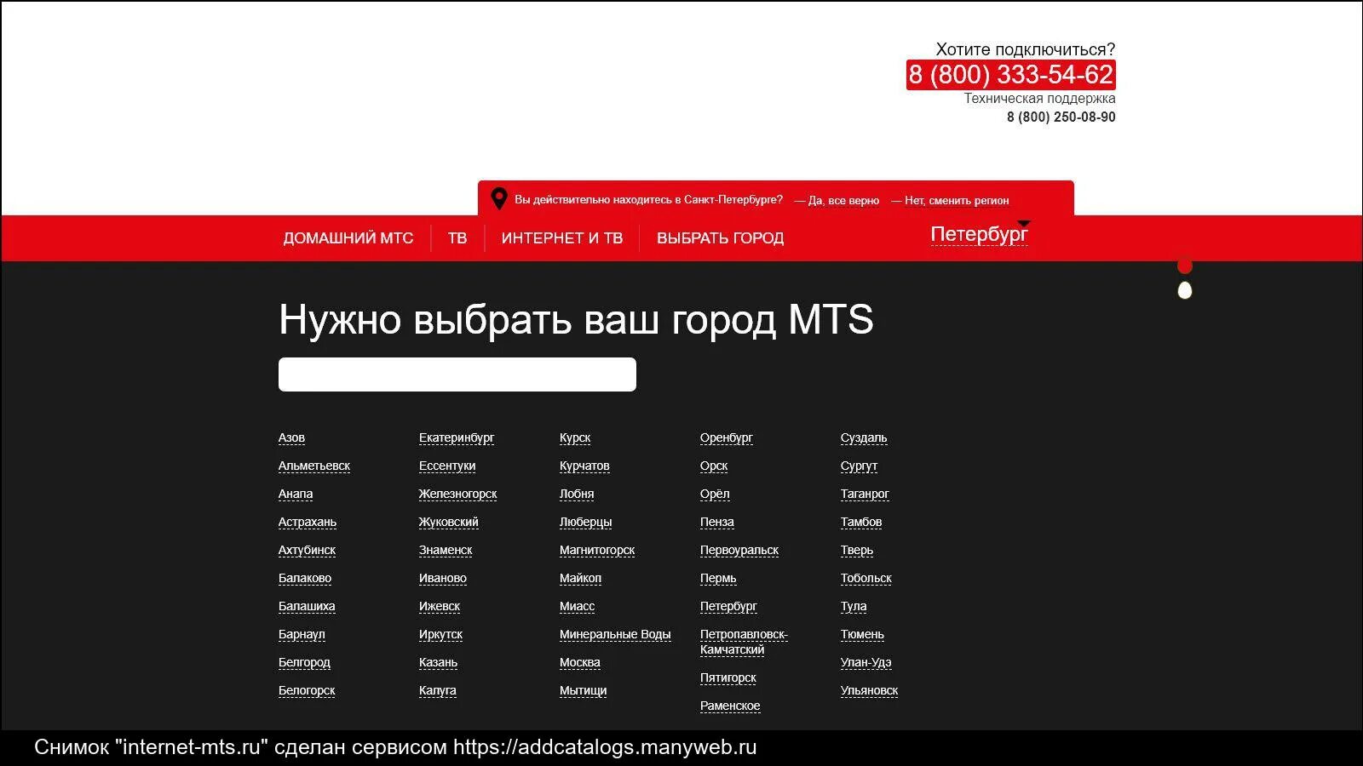This screenshot has width=1363, height=766.
Task: Choose the city Балашиха
Action: coord(307,606)
